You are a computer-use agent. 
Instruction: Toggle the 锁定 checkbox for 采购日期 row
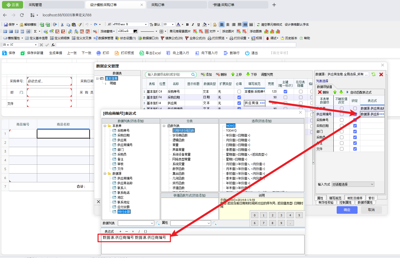(355, 126)
